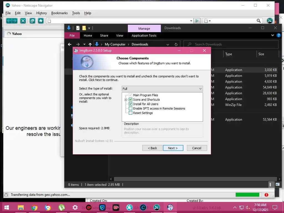Click Netscape search magnifier icon

(259, 21)
